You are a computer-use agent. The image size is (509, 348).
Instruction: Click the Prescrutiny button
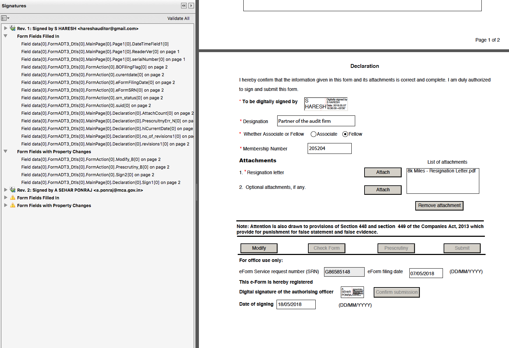pyautogui.click(x=396, y=248)
